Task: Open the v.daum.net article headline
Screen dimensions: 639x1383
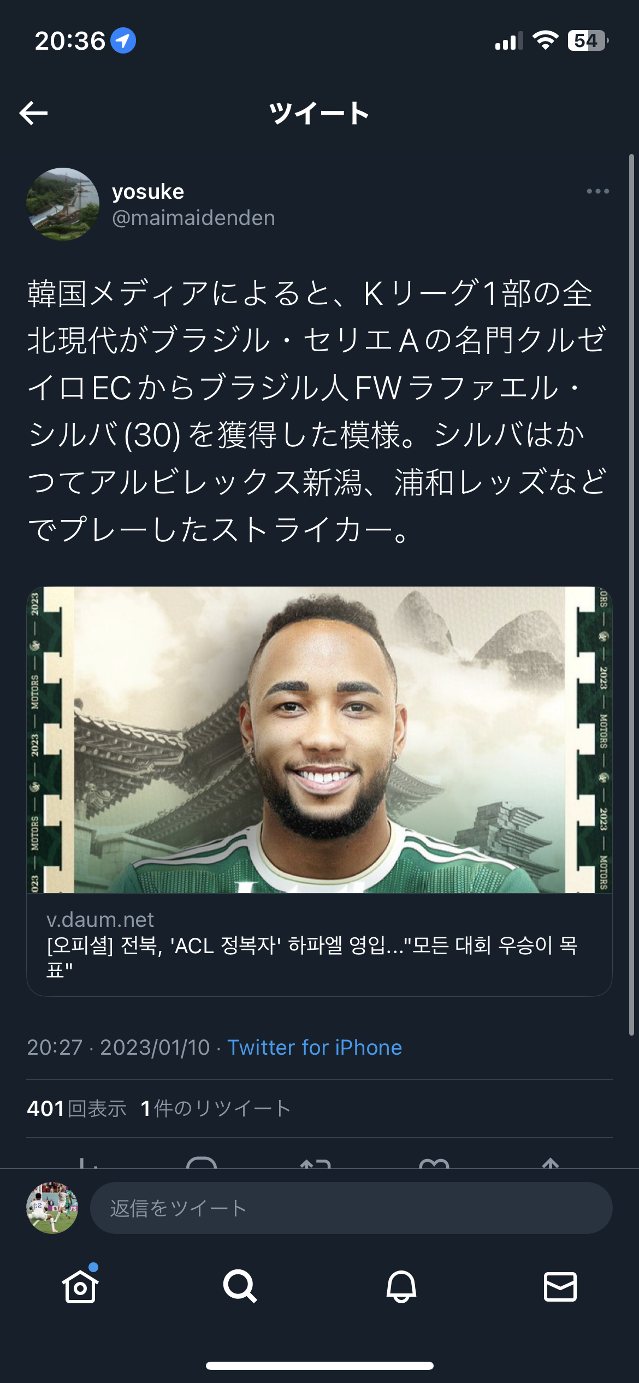Action: [312, 956]
